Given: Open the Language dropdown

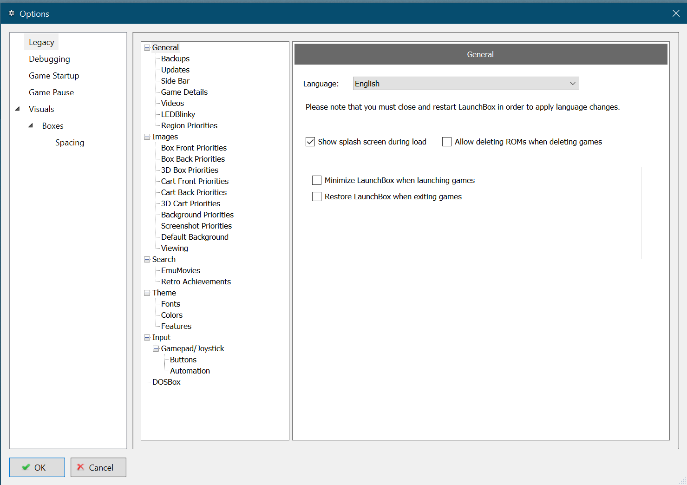Looking at the screenshot, I should pyautogui.click(x=466, y=84).
